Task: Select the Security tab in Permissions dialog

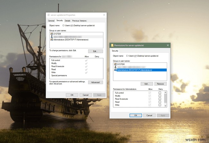Action: 115,51
